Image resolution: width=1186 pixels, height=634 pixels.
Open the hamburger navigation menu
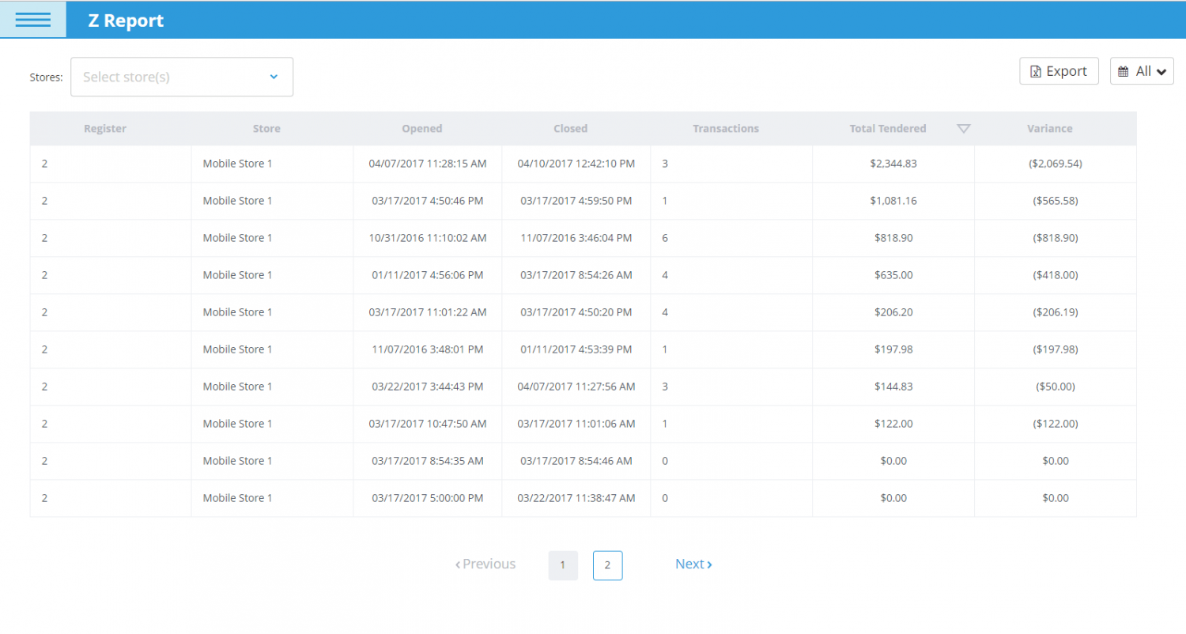pos(32,19)
